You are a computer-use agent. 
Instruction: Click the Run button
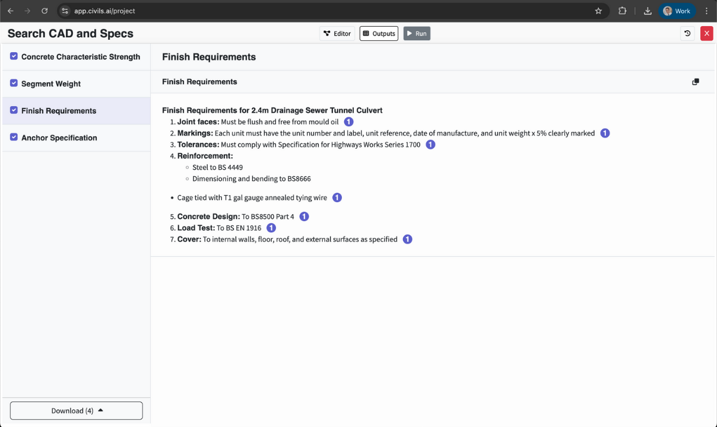(417, 34)
